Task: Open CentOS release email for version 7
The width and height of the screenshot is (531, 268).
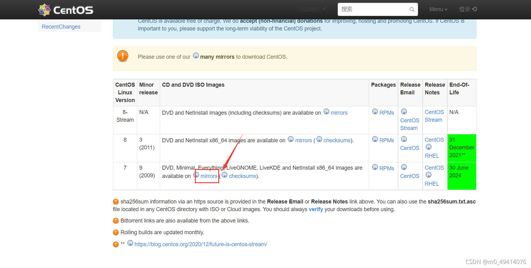Action: tap(410, 176)
